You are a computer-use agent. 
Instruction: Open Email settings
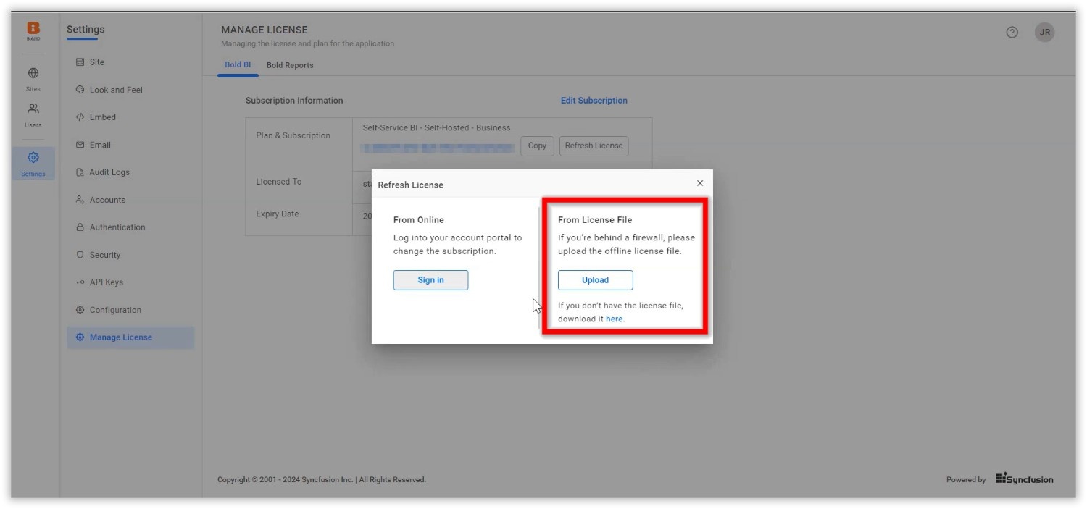click(x=100, y=145)
